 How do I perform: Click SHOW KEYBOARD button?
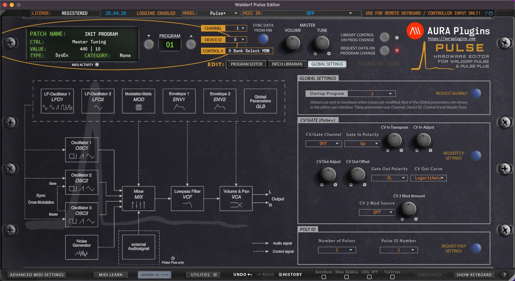pos(474,275)
